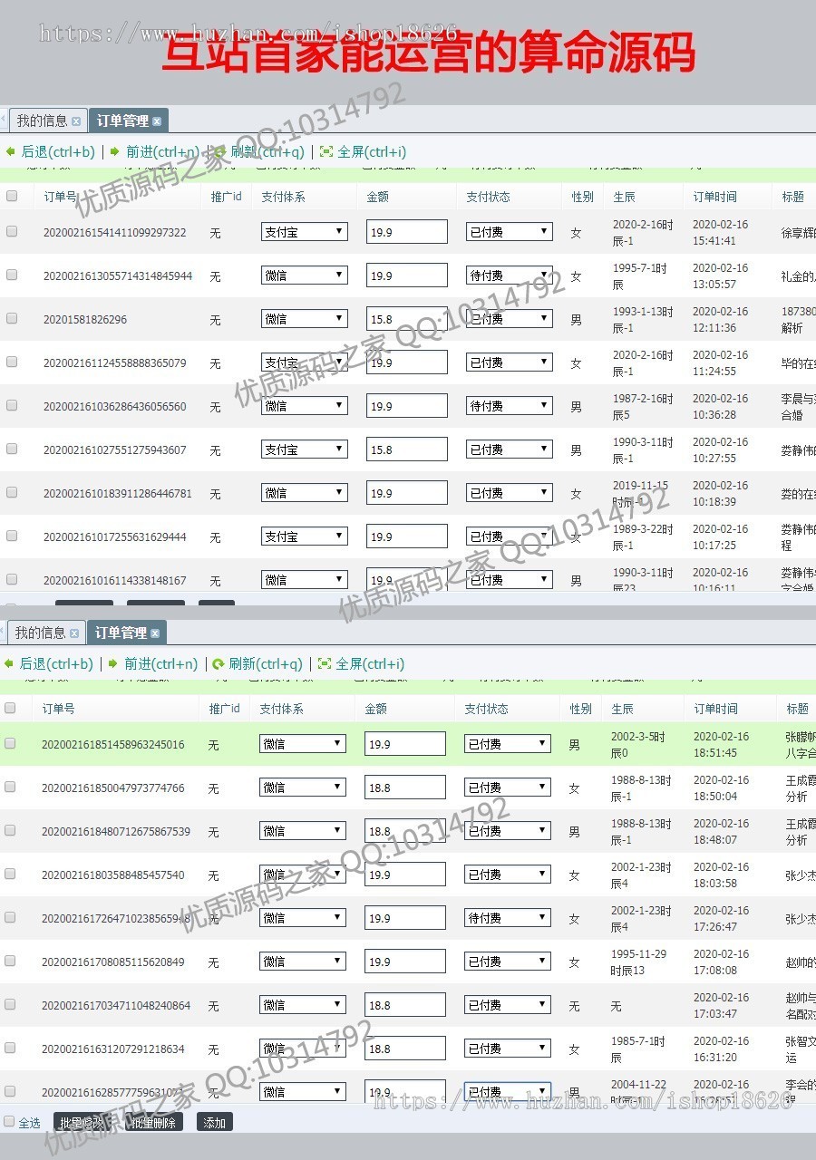
Task: Select checkbox for order 20201581826296
Action: pyautogui.click(x=12, y=318)
